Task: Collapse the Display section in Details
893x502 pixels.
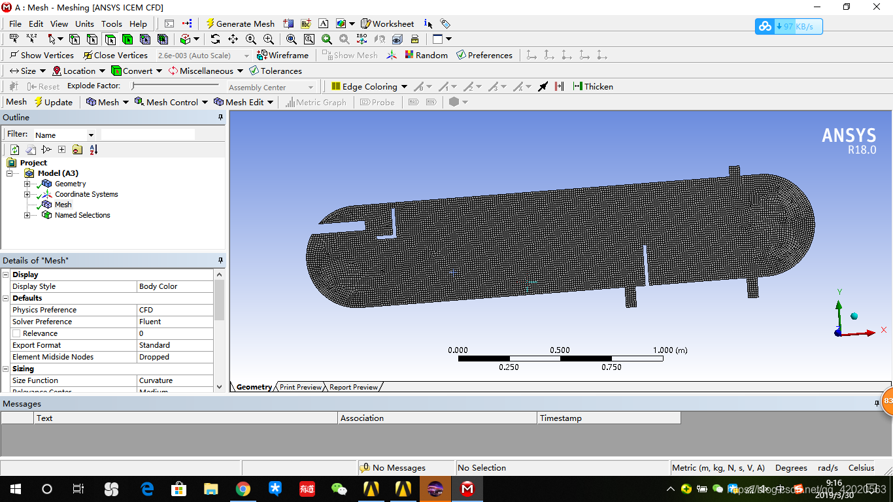Action: 6,275
